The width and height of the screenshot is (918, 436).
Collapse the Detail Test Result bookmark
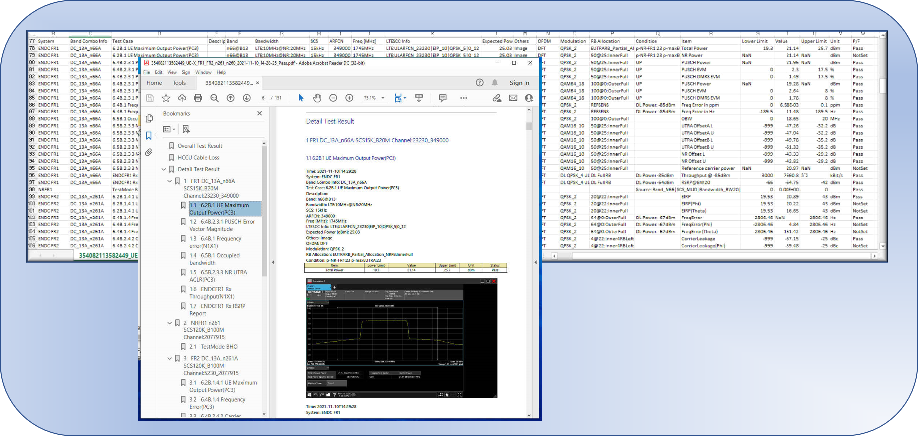[164, 169]
